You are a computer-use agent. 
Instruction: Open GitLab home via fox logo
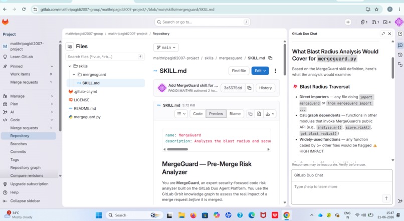(5, 22)
